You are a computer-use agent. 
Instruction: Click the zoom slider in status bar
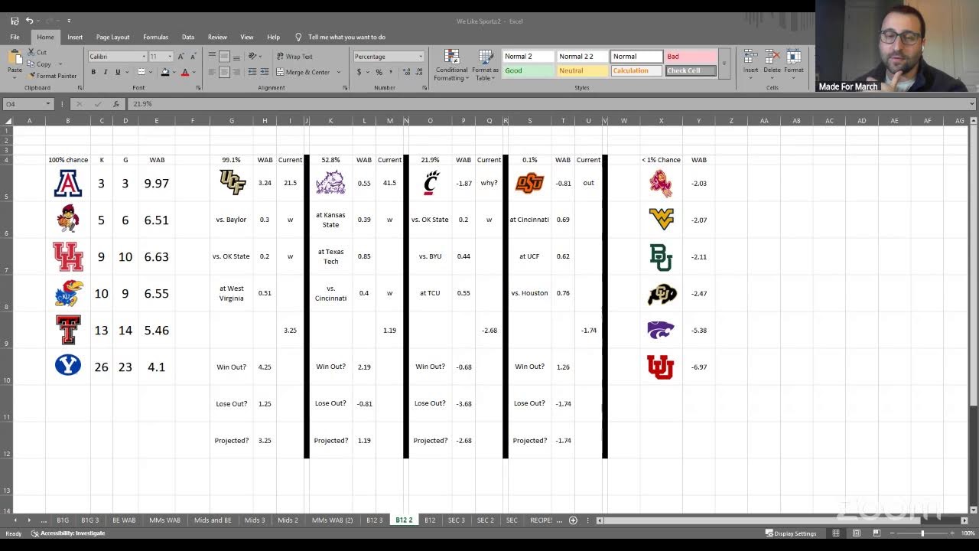pos(923,533)
